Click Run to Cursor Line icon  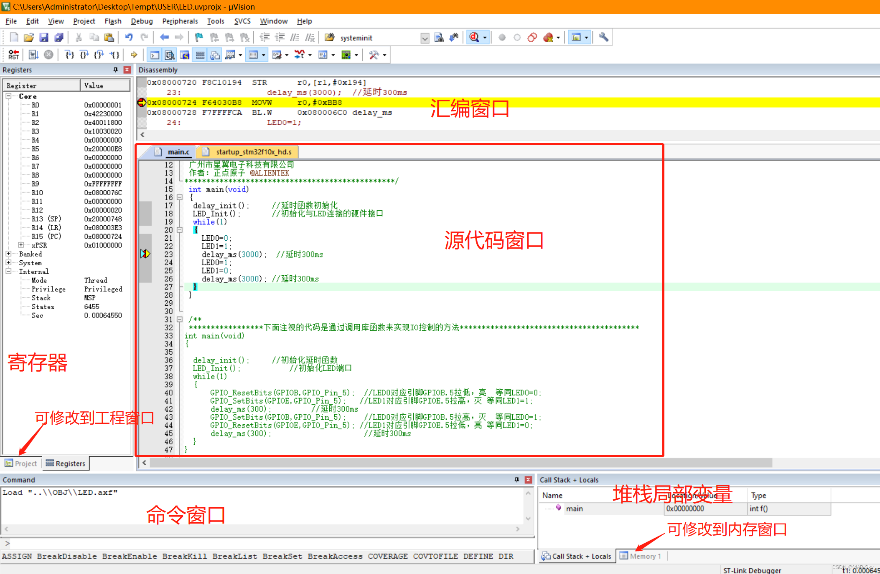pyautogui.click(x=114, y=55)
